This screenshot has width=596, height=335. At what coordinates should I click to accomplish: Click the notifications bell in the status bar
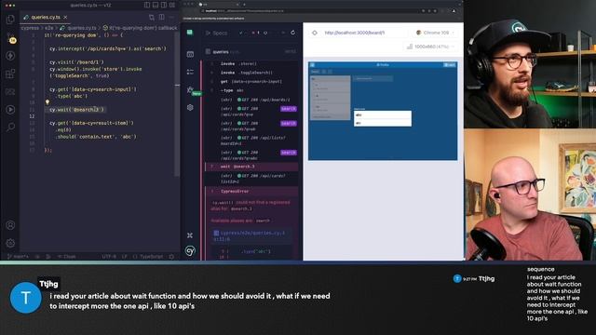[171, 257]
